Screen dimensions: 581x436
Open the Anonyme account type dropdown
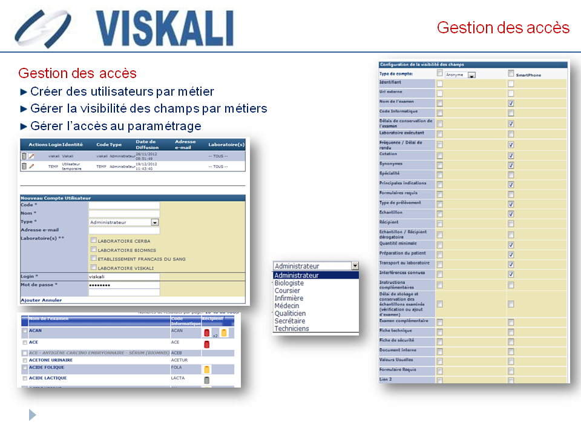point(460,75)
